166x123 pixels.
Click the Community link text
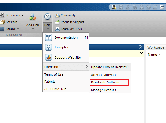click(68, 15)
